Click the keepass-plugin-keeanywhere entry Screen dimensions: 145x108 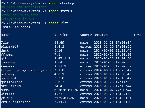coord(27,70)
